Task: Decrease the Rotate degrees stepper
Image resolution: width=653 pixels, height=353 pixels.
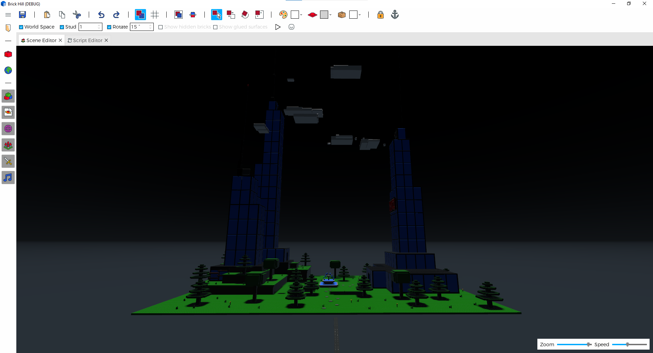Action: coord(151,29)
